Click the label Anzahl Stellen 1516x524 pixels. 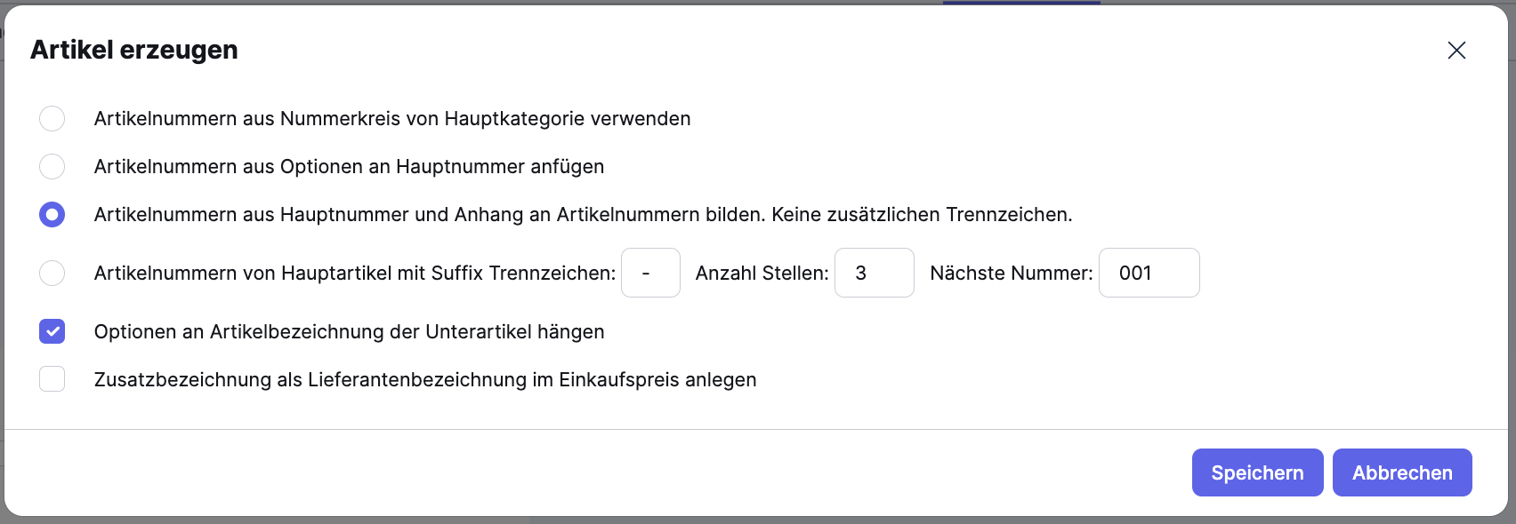(762, 273)
